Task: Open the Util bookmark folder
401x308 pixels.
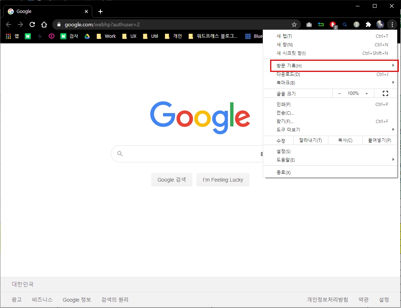Action: coord(150,36)
